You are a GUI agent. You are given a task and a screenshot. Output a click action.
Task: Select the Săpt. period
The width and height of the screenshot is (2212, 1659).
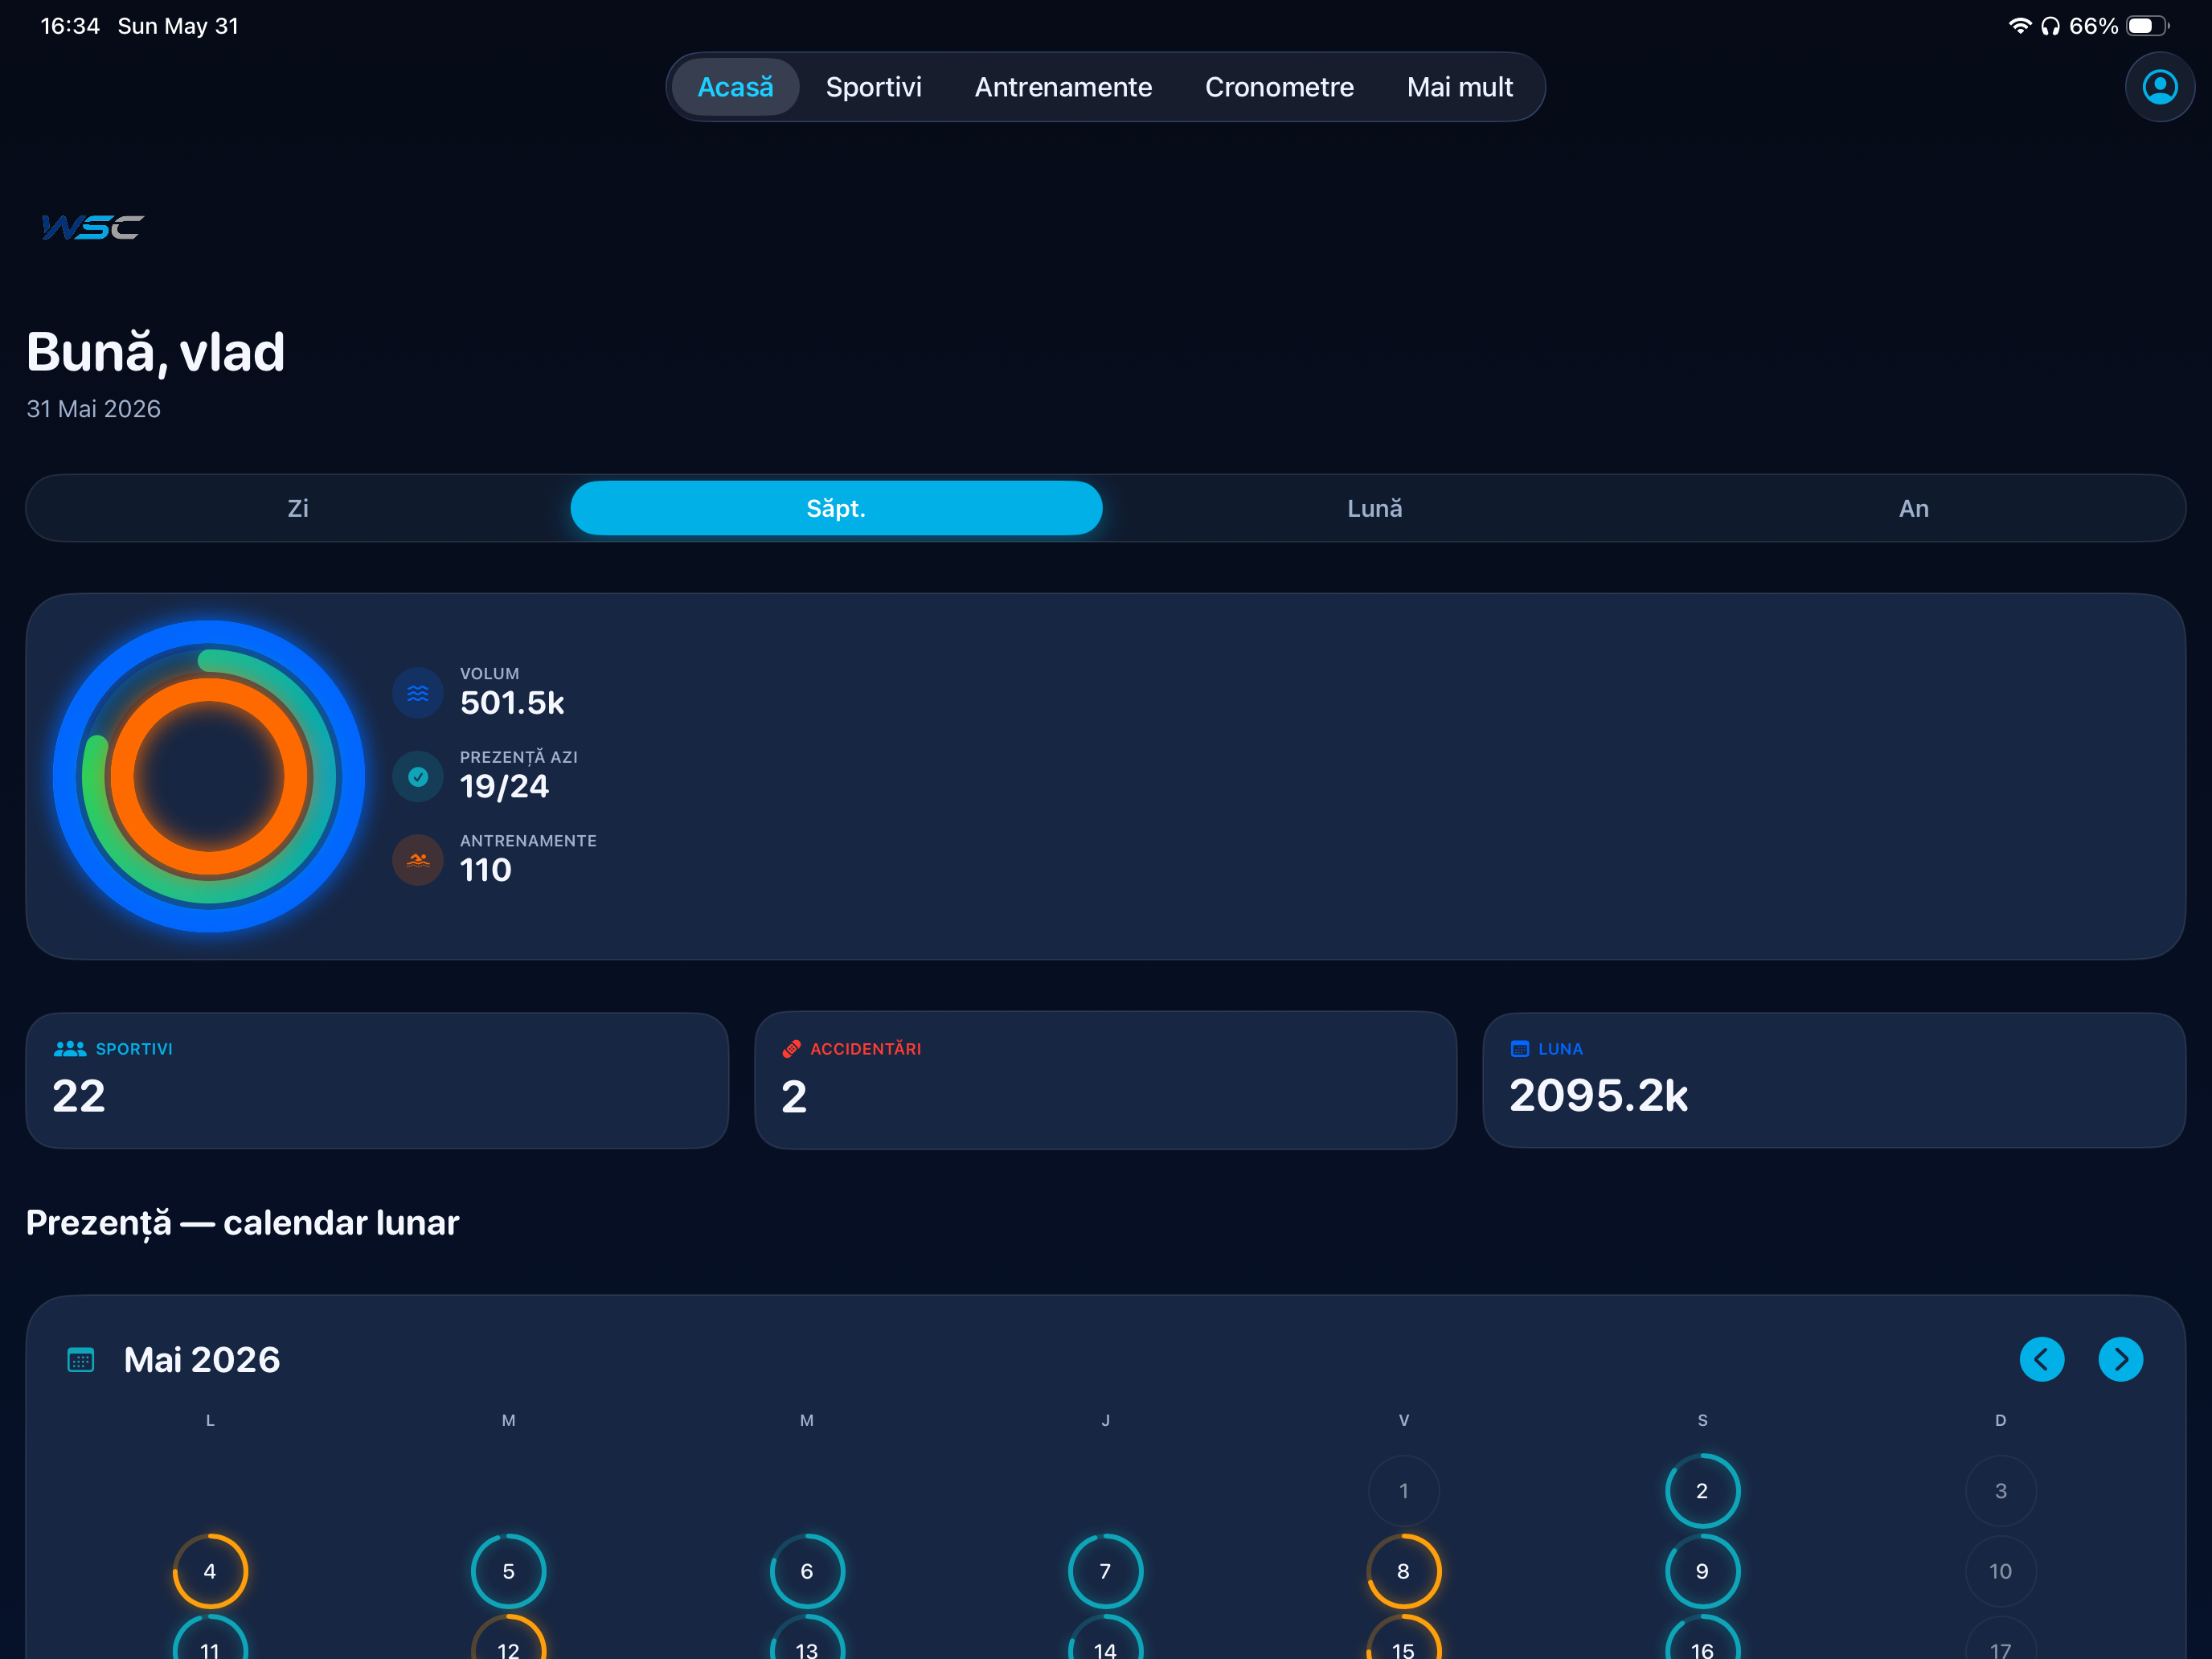pyautogui.click(x=836, y=508)
